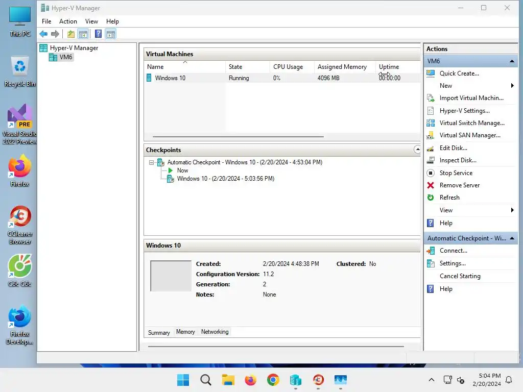Click Remove Server action
Screen dimensions: 523x392
point(459,185)
